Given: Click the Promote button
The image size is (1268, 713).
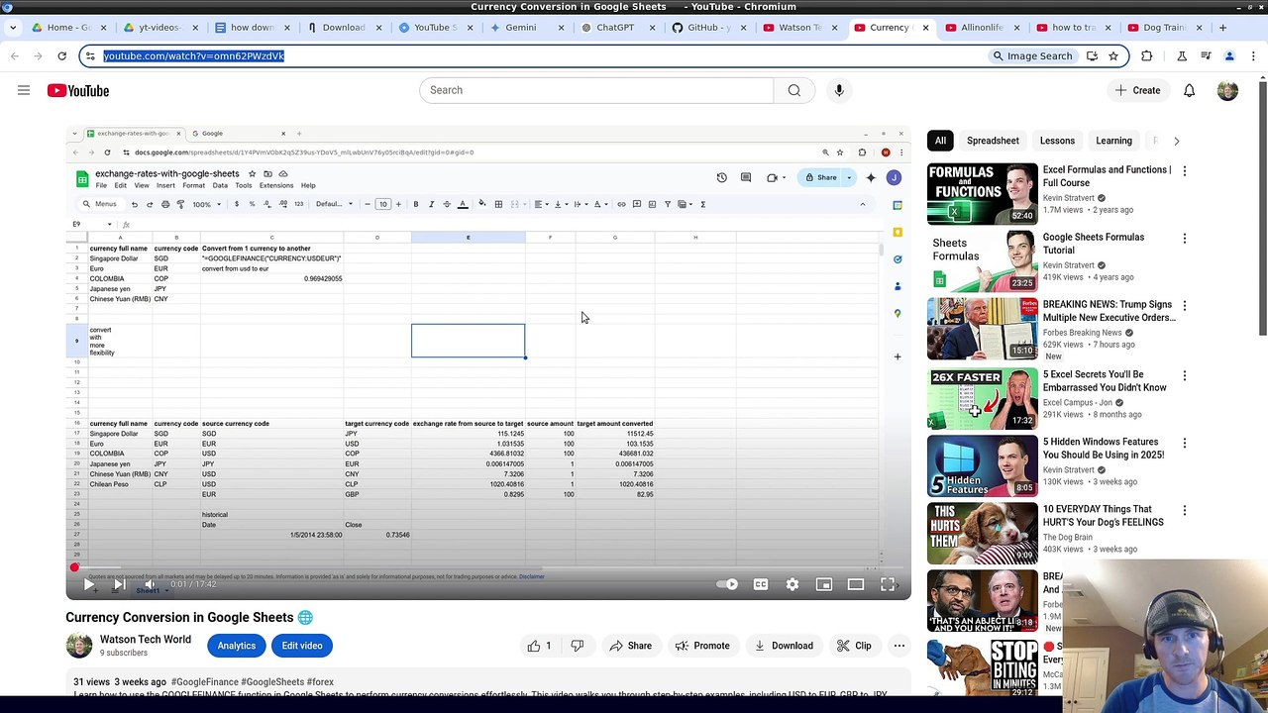Looking at the screenshot, I should coord(702,646).
